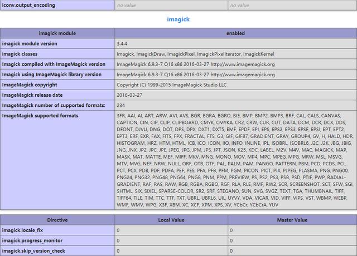Viewport: 357px width, 256px height.
Task: Select the release date value 2016-03-27
Action: point(129,95)
